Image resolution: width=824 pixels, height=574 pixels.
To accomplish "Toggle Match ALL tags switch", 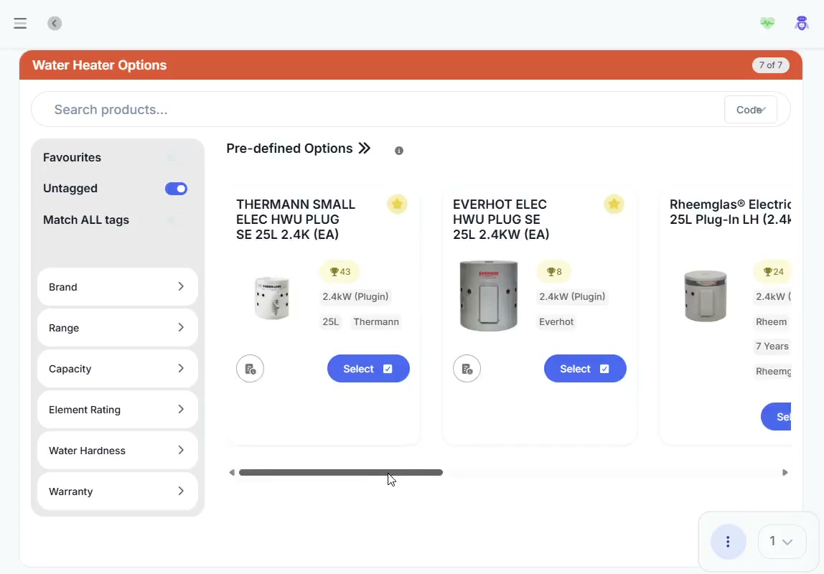I will coord(176,220).
